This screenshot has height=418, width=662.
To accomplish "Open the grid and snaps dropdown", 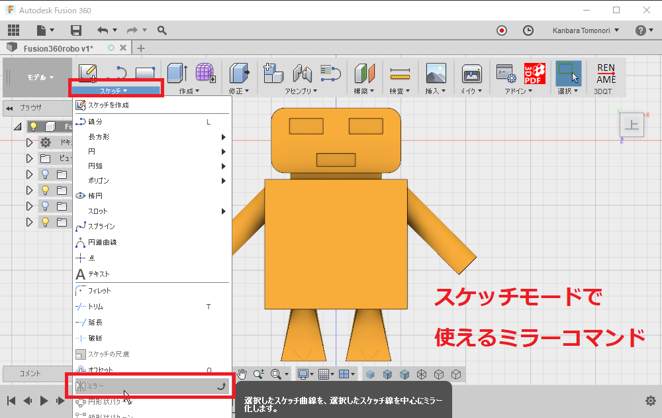I will (x=326, y=374).
